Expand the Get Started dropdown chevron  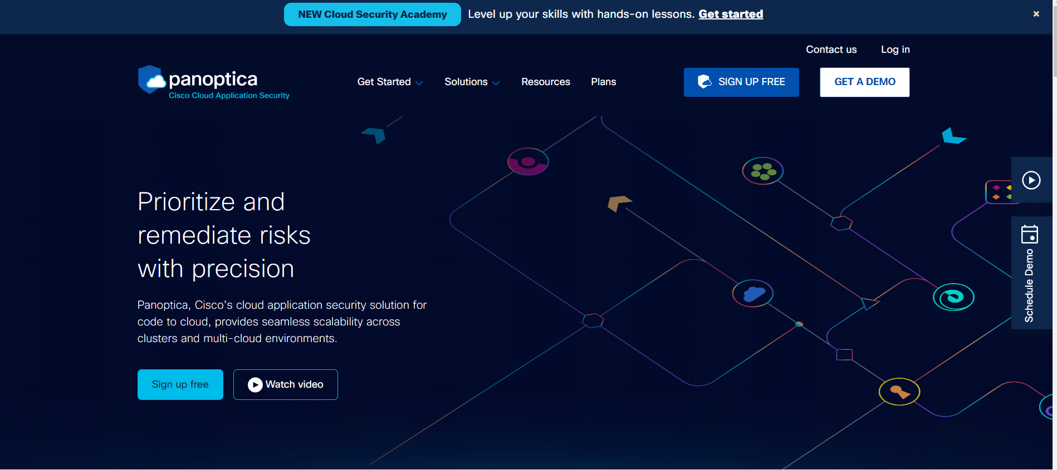pos(419,83)
